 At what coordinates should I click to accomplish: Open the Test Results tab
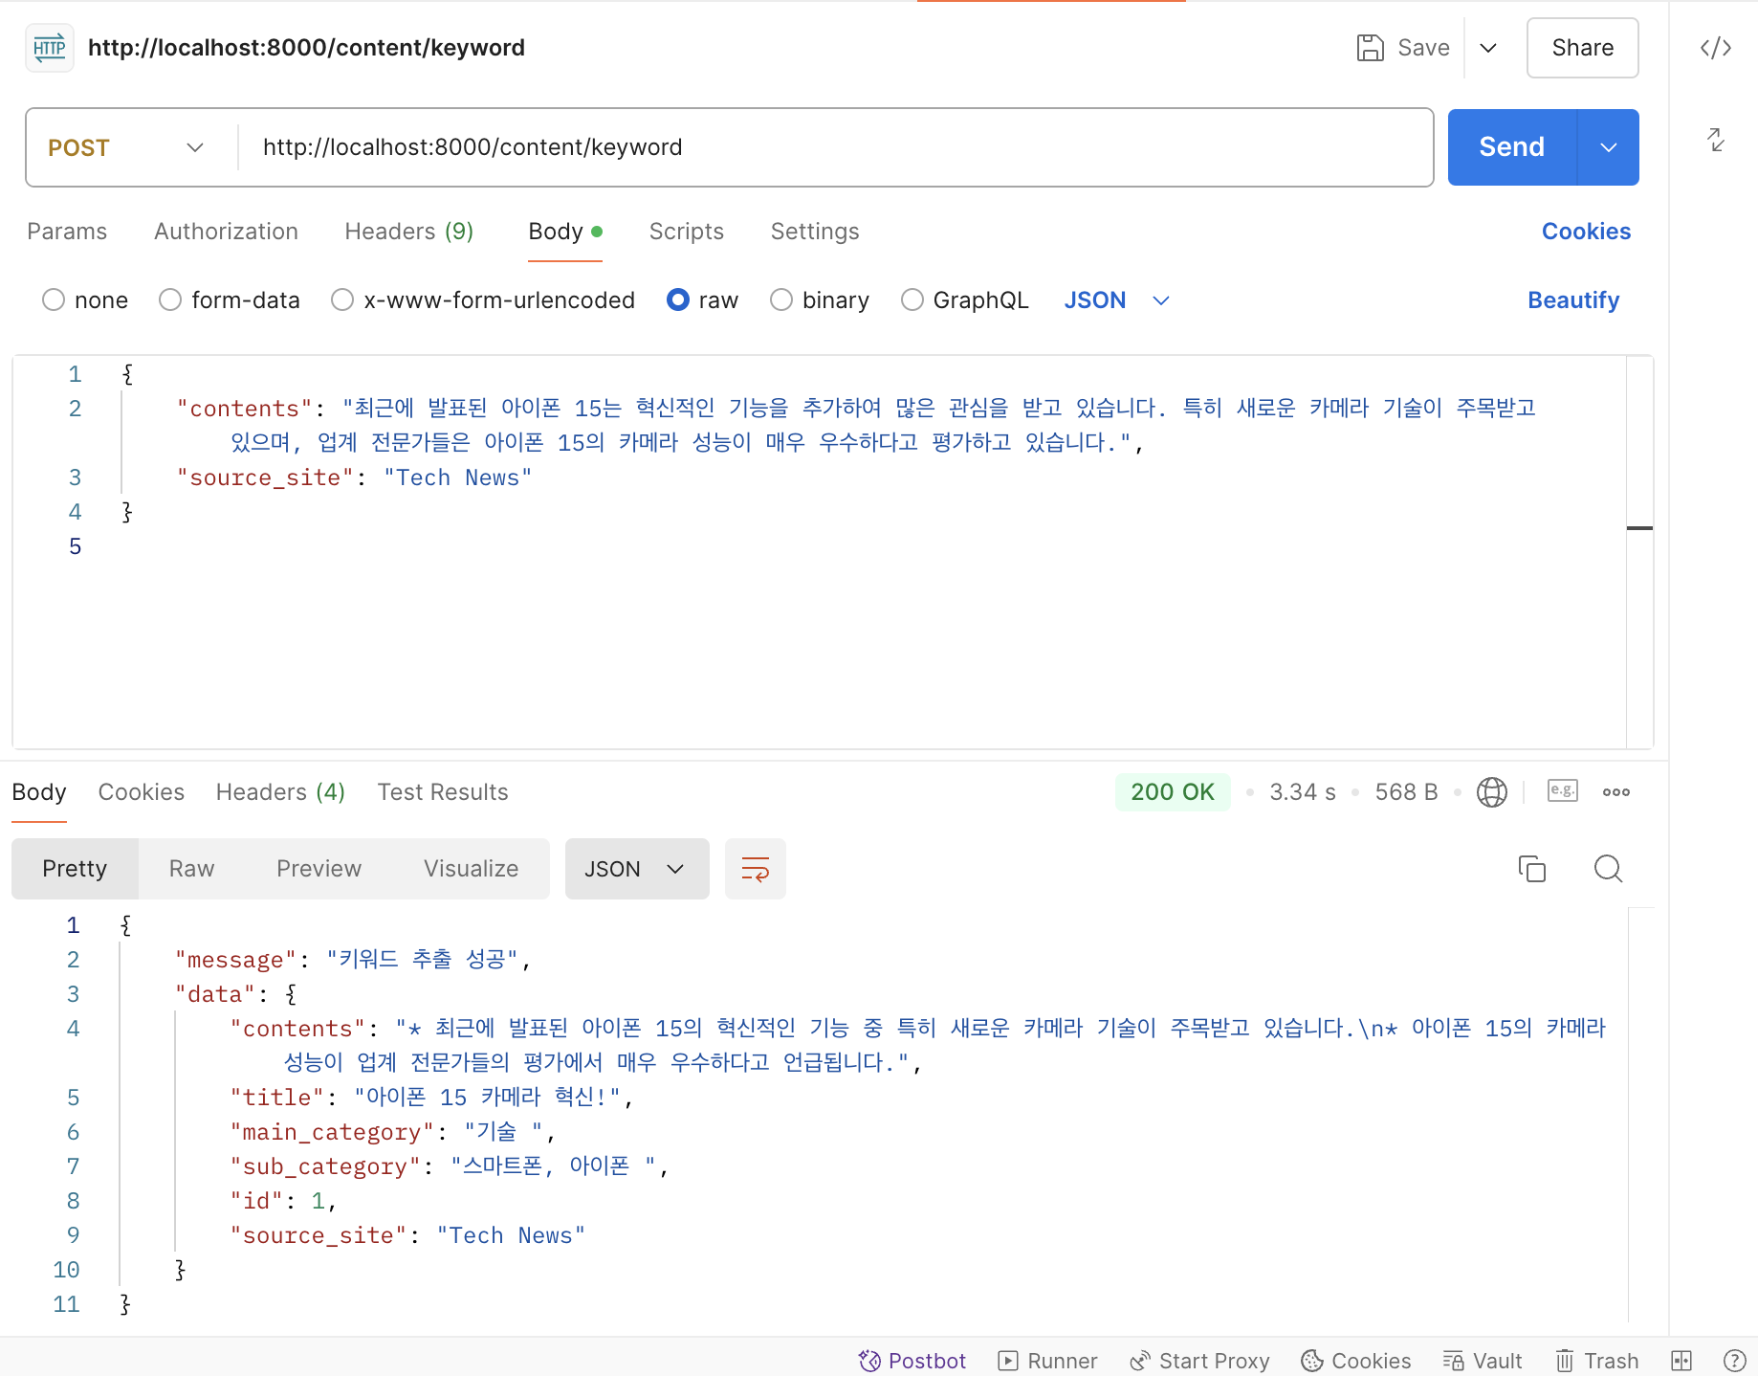443,792
